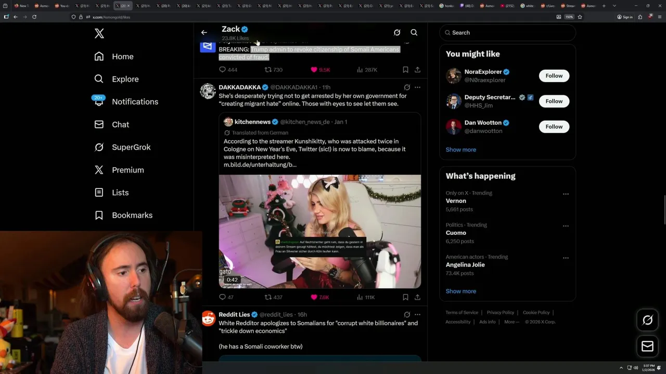Viewport: 666px width, 374px height.
Task: Open m.bild.de link in quoted post
Action: [x=260, y=165]
